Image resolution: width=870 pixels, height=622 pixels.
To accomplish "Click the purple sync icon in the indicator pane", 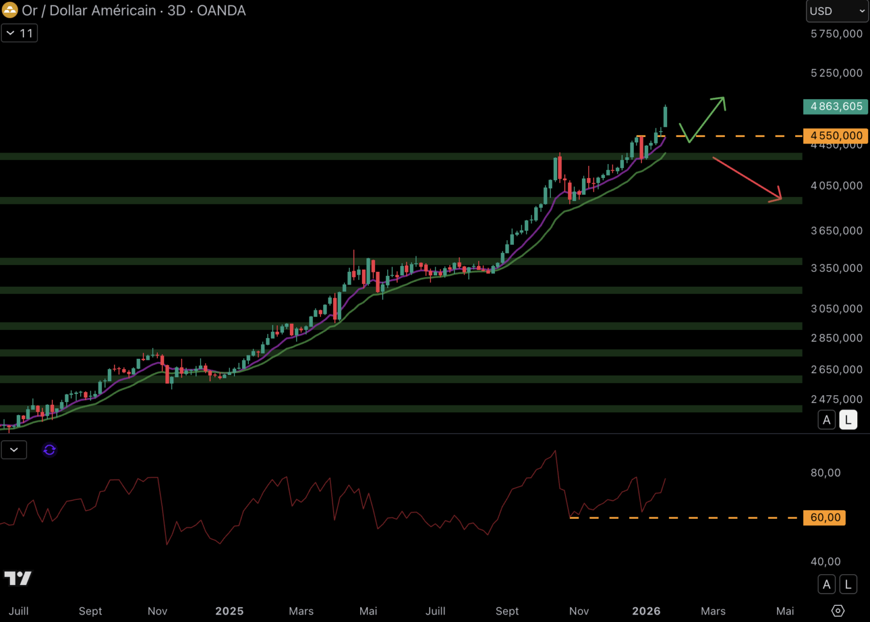I will point(50,450).
